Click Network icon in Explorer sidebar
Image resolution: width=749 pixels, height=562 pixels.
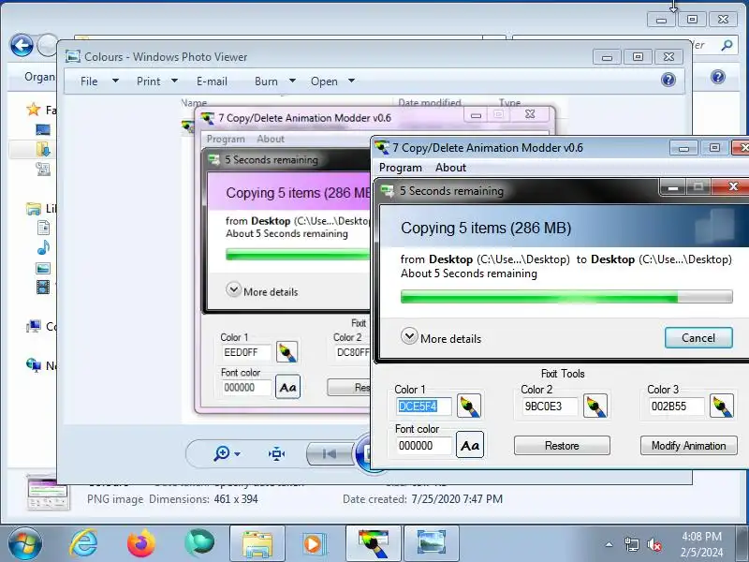tap(34, 365)
